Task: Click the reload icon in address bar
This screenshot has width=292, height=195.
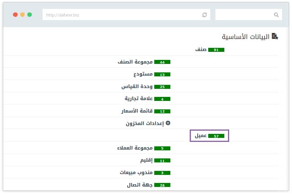Action: 205,15
